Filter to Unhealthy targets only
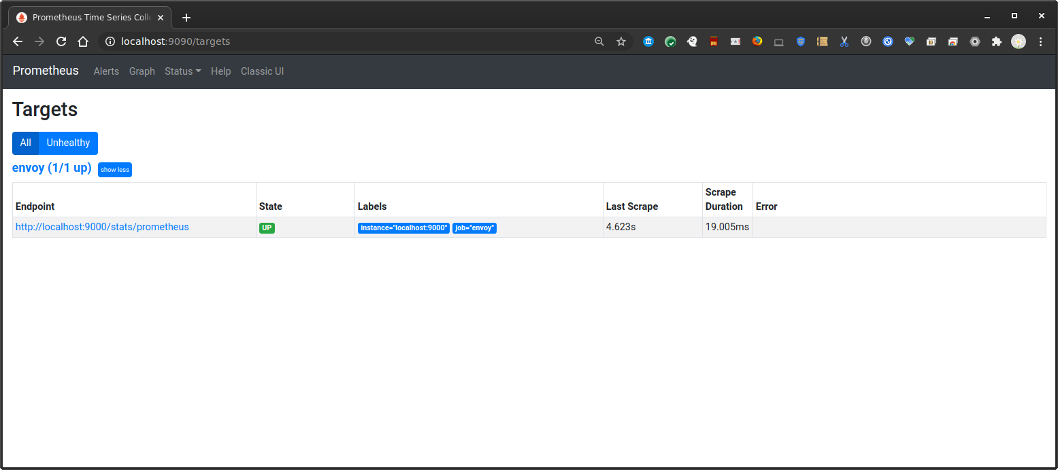This screenshot has width=1058, height=470. (x=68, y=143)
